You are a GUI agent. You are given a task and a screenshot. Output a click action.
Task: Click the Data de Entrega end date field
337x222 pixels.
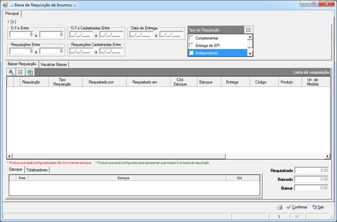tap(171, 34)
